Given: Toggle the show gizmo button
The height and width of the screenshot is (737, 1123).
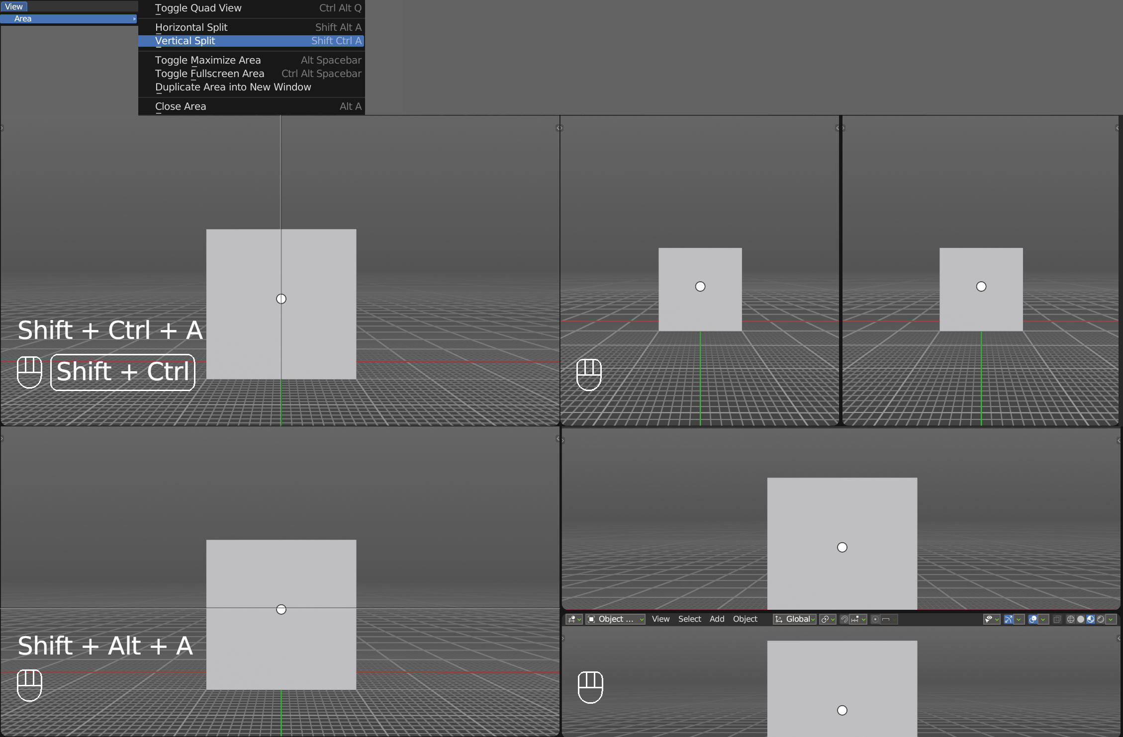Looking at the screenshot, I should pyautogui.click(x=1008, y=619).
